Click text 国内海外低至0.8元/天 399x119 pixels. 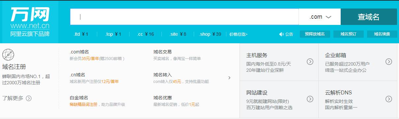(x=269, y=64)
